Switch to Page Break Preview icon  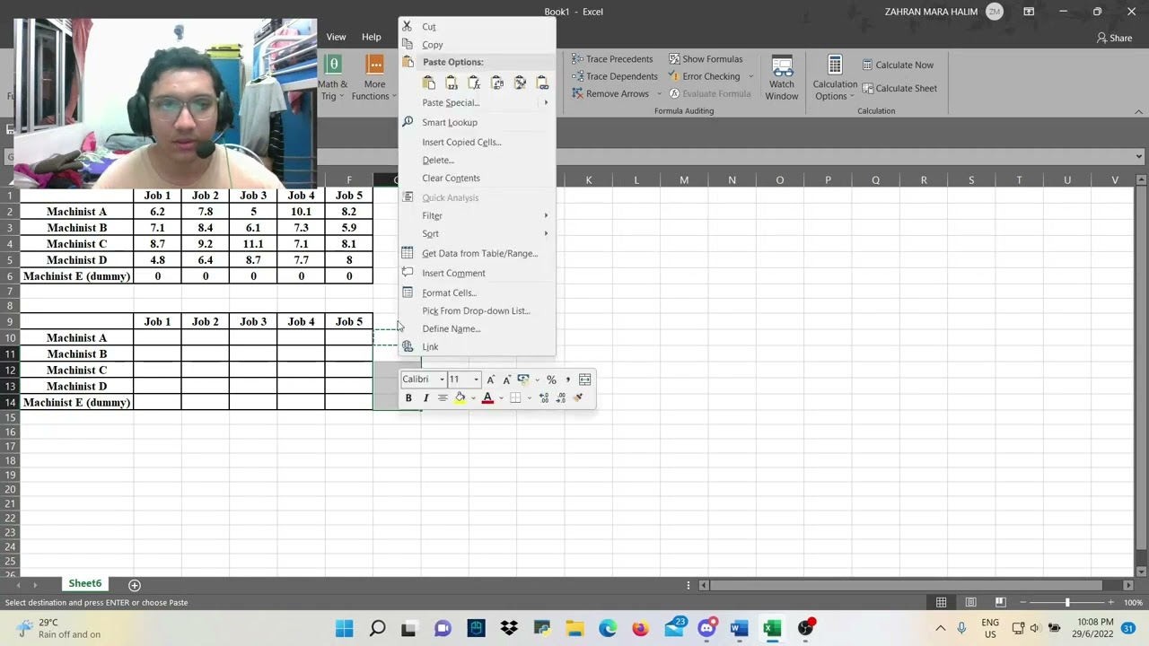click(x=1000, y=602)
